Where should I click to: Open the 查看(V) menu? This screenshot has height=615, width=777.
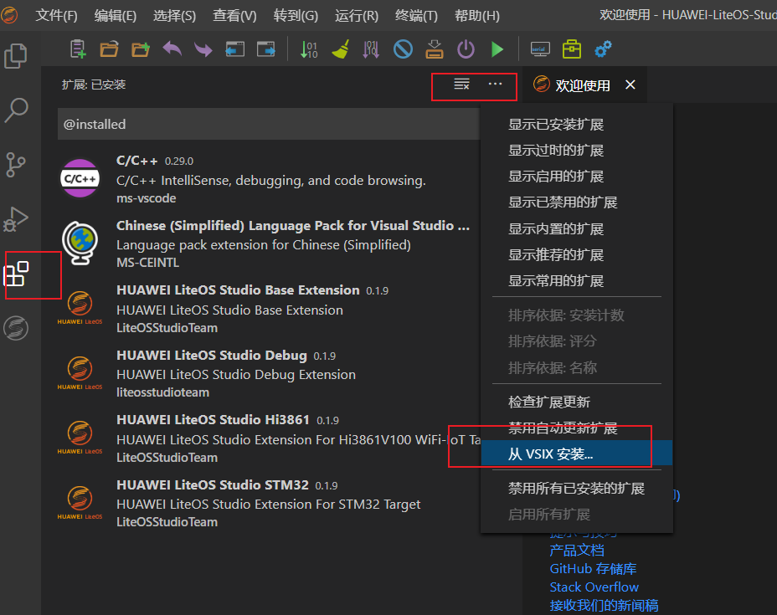[234, 16]
